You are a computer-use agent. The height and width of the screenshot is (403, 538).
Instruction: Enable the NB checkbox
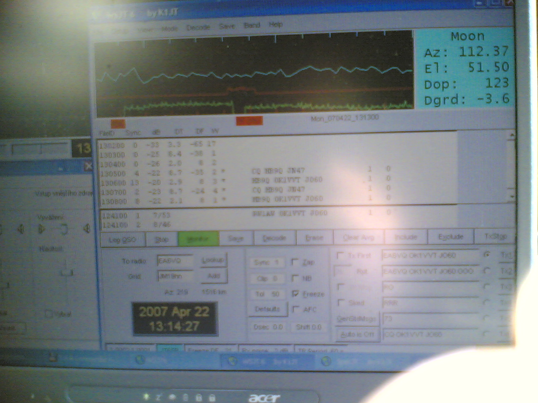point(295,278)
